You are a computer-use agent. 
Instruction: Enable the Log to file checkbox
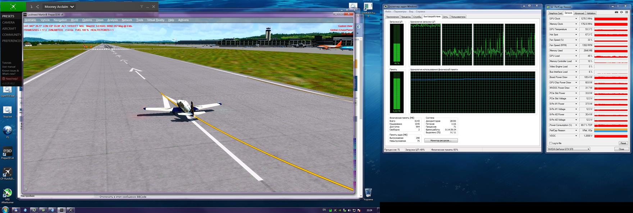coord(550,143)
